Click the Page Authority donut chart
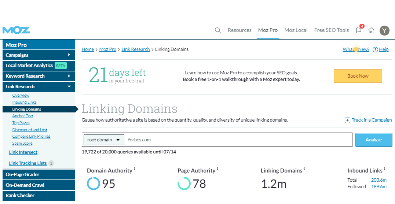Viewport: 395px width, 204px height. point(184,183)
